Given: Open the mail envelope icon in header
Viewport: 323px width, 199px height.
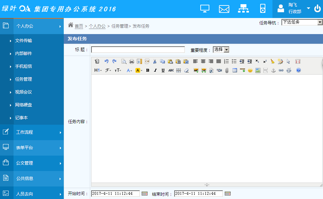Looking at the screenshot, I should [x=224, y=9].
